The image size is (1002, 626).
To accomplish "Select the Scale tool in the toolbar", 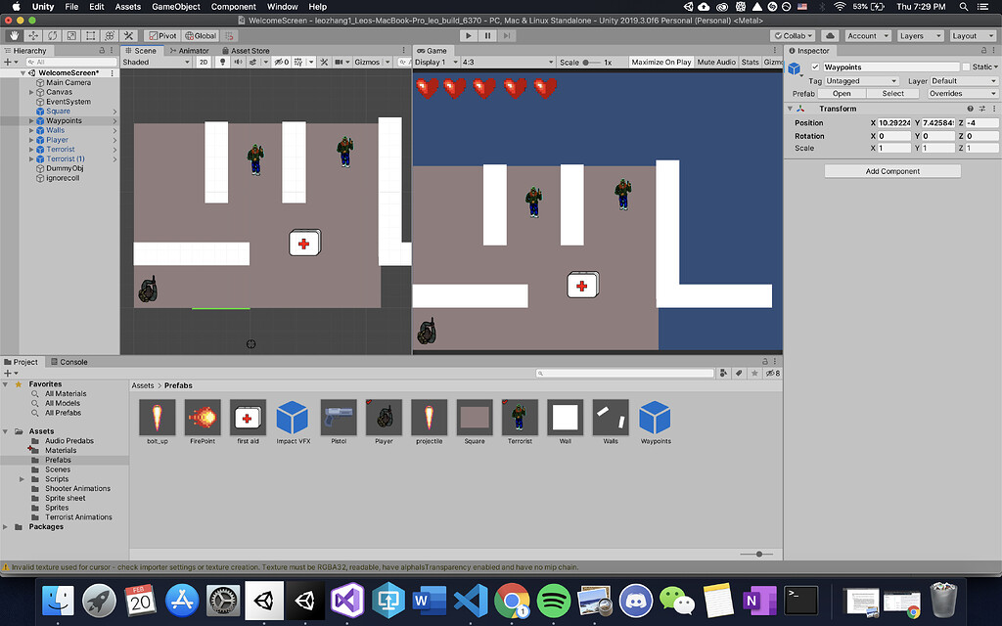I will pyautogui.click(x=70, y=35).
